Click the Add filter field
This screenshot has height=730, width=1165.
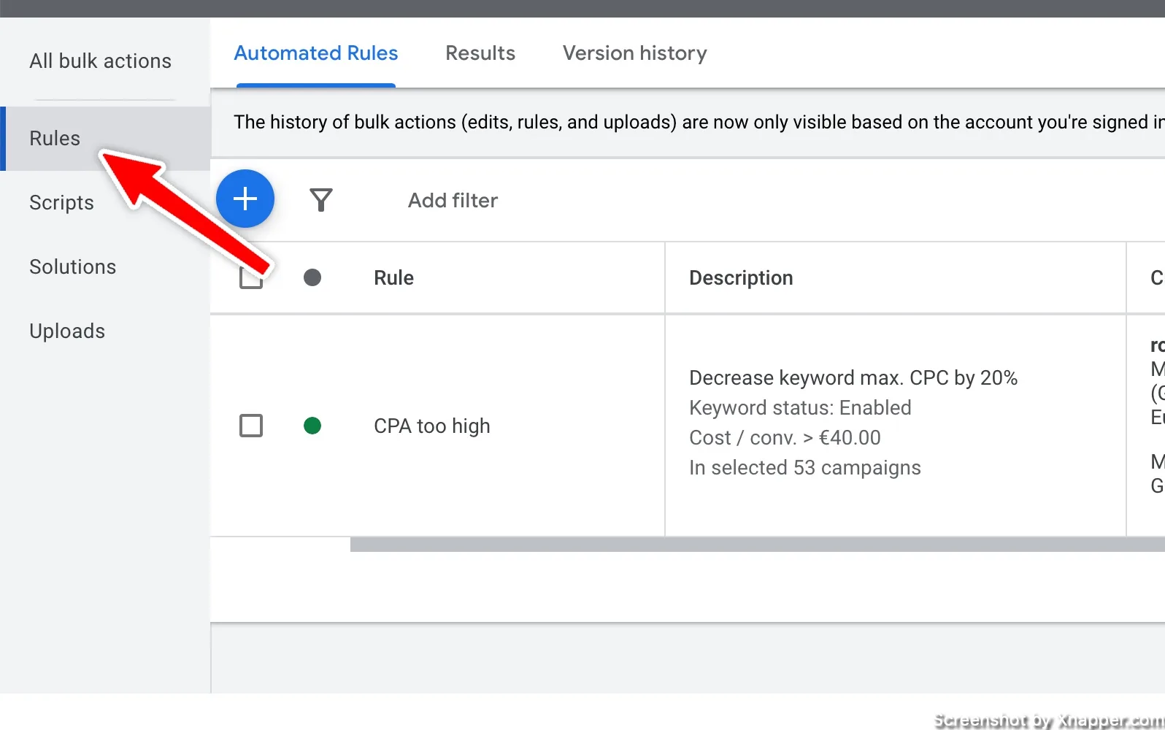click(x=453, y=201)
